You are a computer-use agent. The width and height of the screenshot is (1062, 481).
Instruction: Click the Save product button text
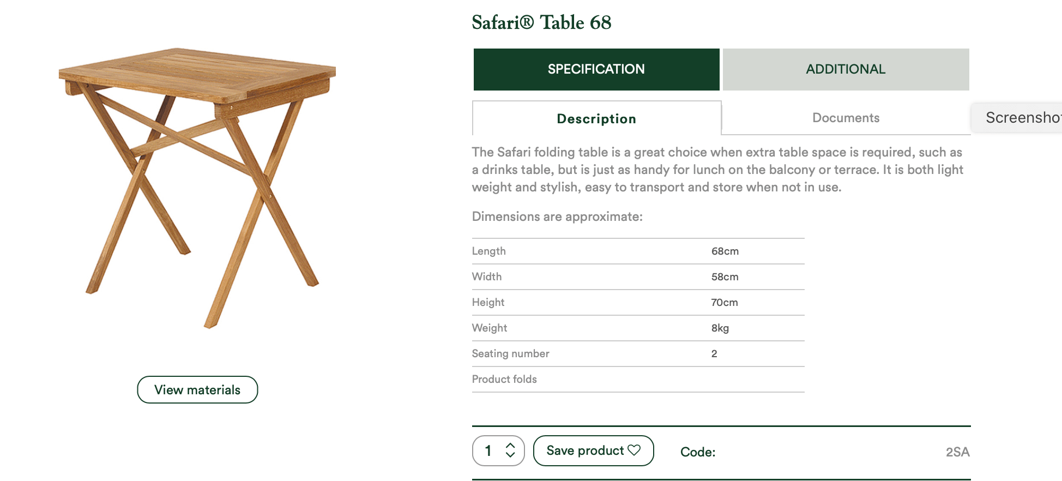tap(585, 450)
